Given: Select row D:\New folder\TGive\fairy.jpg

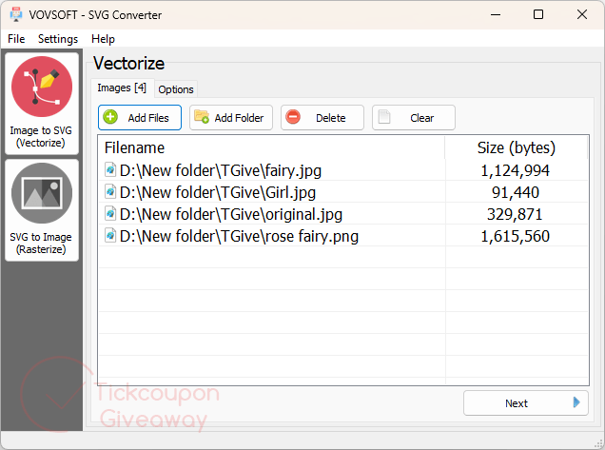Looking at the screenshot, I should point(343,170).
